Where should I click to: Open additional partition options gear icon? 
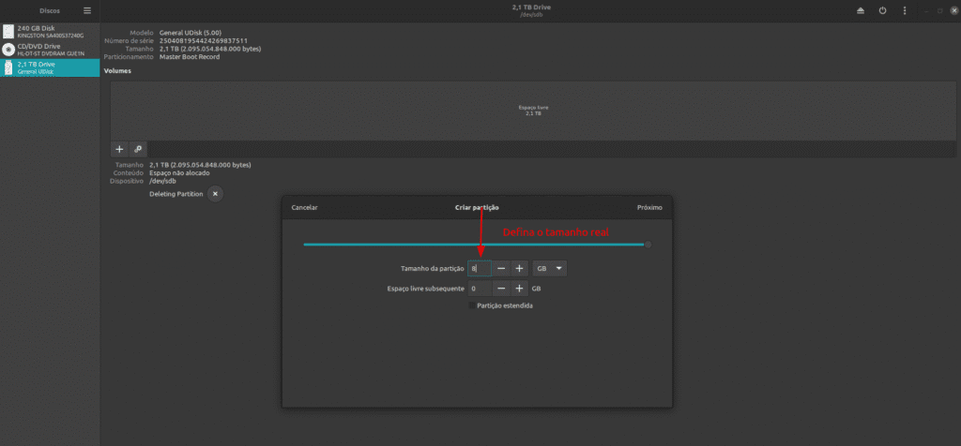click(x=138, y=149)
